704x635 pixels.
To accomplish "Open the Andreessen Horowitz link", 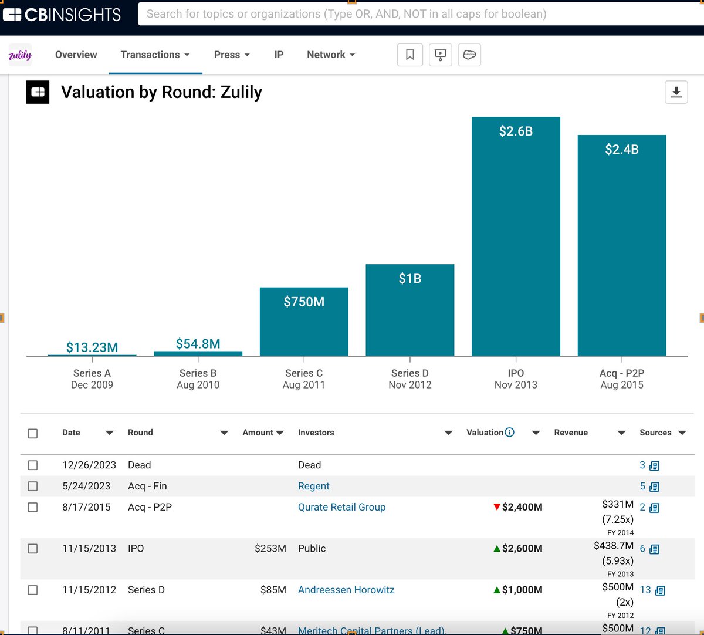I will pyautogui.click(x=346, y=590).
